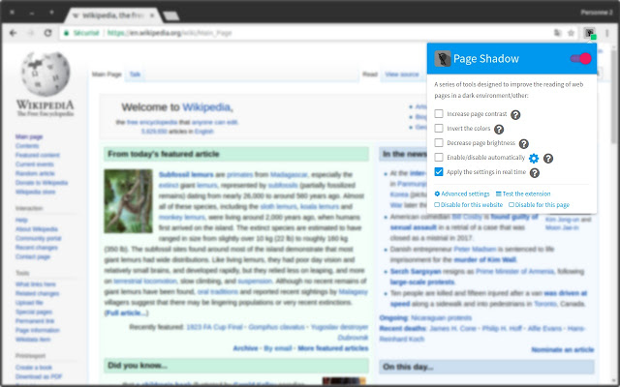Open Advanced settings link
The width and height of the screenshot is (620, 387).
click(462, 193)
